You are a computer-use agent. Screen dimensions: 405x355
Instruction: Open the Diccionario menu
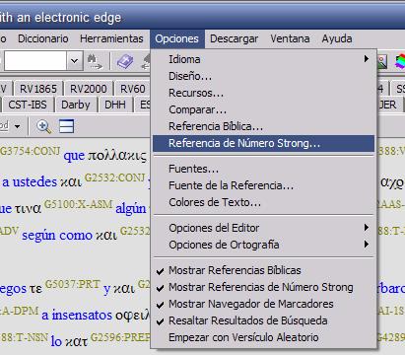point(43,38)
